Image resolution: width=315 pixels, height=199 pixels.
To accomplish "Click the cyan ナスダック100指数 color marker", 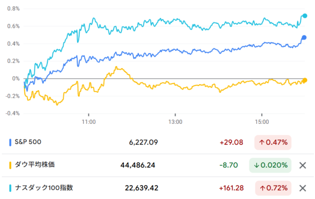I will tap(10, 188).
